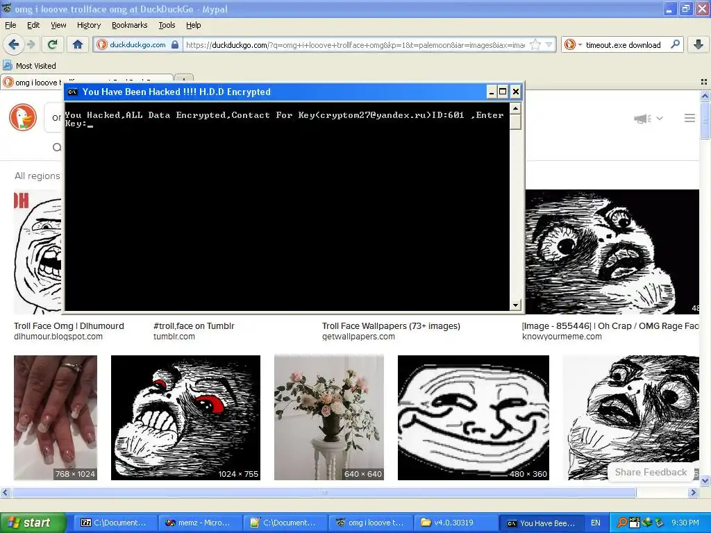This screenshot has height=533, width=711.
Task: Open the red-eyed rage face 1024 × 755 thumbnail
Action: pyautogui.click(x=185, y=417)
